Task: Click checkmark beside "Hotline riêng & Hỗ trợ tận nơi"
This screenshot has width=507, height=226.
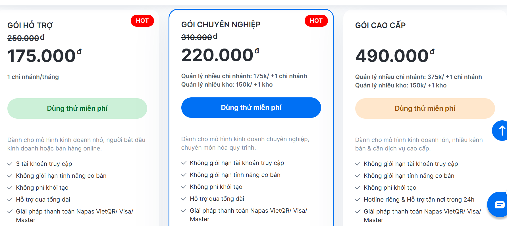Action: [358, 200]
